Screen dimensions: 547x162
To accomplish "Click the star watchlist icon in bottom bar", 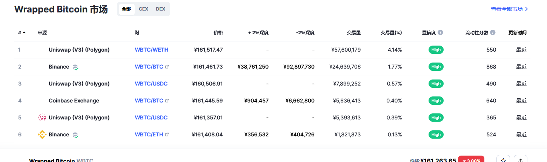I will pos(503,160).
